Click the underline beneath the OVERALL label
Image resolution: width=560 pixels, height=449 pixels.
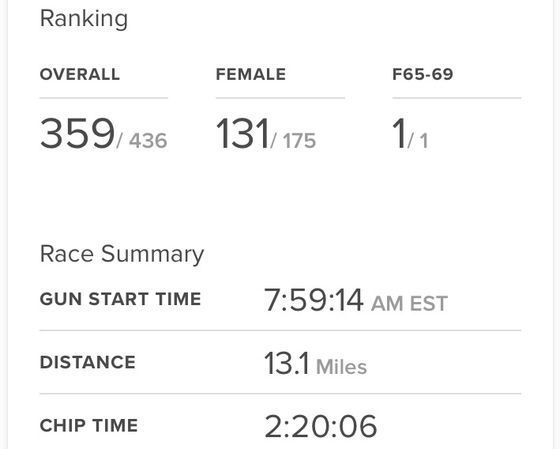point(103,98)
